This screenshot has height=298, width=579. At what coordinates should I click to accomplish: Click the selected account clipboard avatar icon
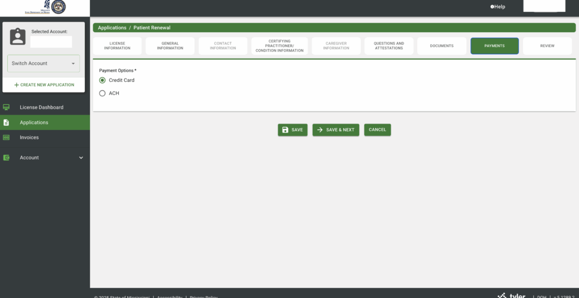pyautogui.click(x=18, y=37)
